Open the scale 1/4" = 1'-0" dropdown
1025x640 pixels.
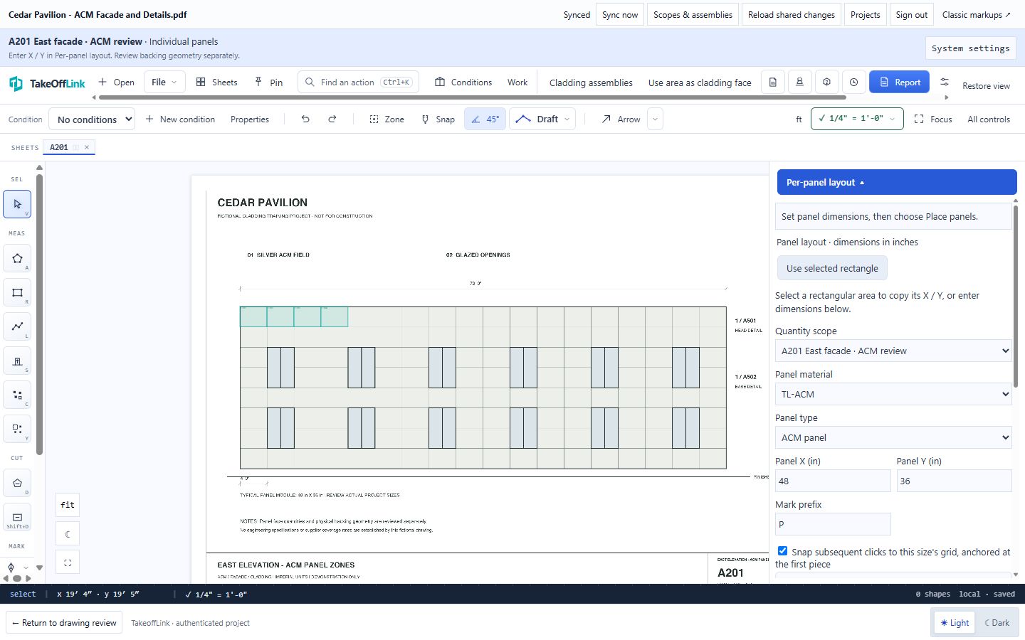click(x=857, y=119)
